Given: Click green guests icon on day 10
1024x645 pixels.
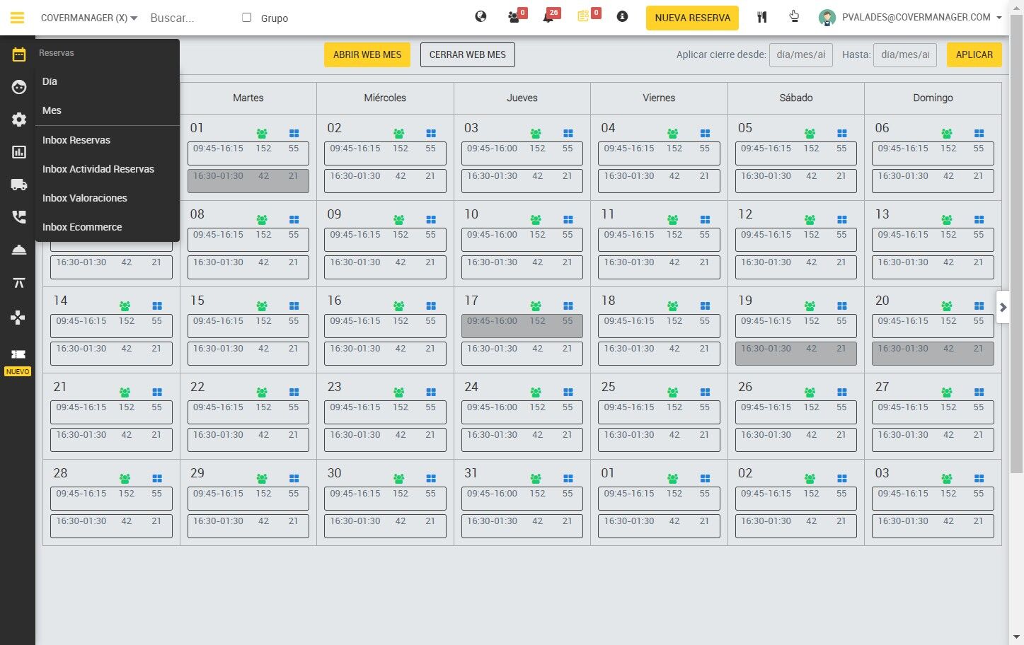Looking at the screenshot, I should click(536, 220).
